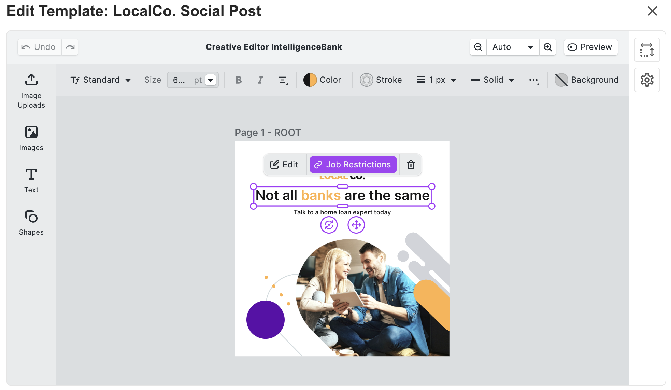Click the page resize icon

647,50
